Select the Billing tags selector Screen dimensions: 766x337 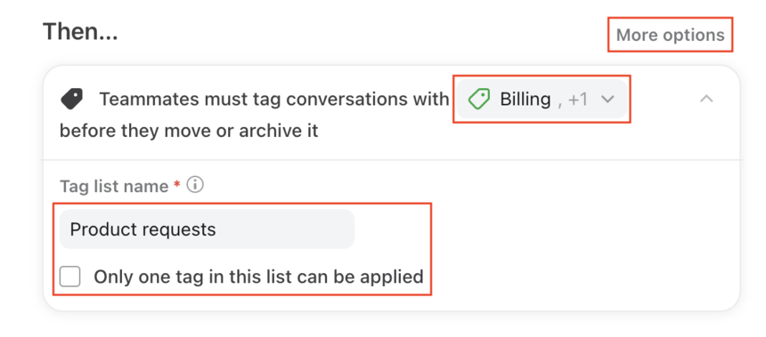point(542,99)
